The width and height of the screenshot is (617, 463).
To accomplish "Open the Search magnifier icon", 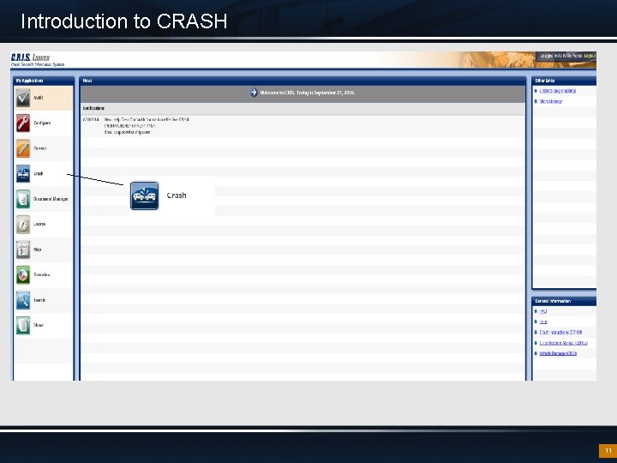I will 23,300.
